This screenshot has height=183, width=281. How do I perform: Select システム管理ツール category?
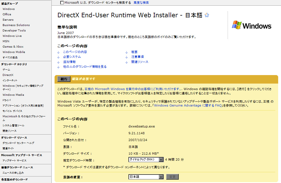point(13,125)
